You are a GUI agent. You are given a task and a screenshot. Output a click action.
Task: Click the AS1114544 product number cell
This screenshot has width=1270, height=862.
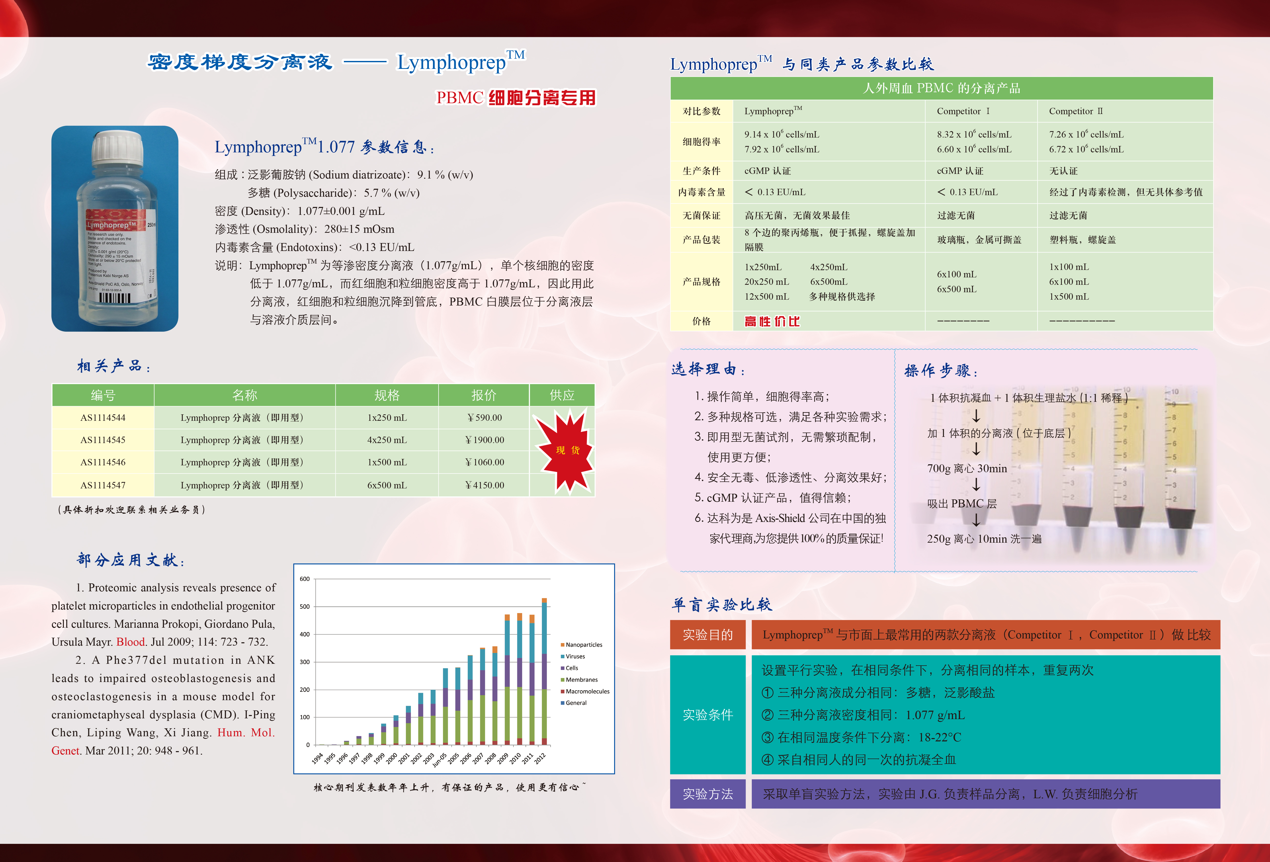click(x=103, y=418)
